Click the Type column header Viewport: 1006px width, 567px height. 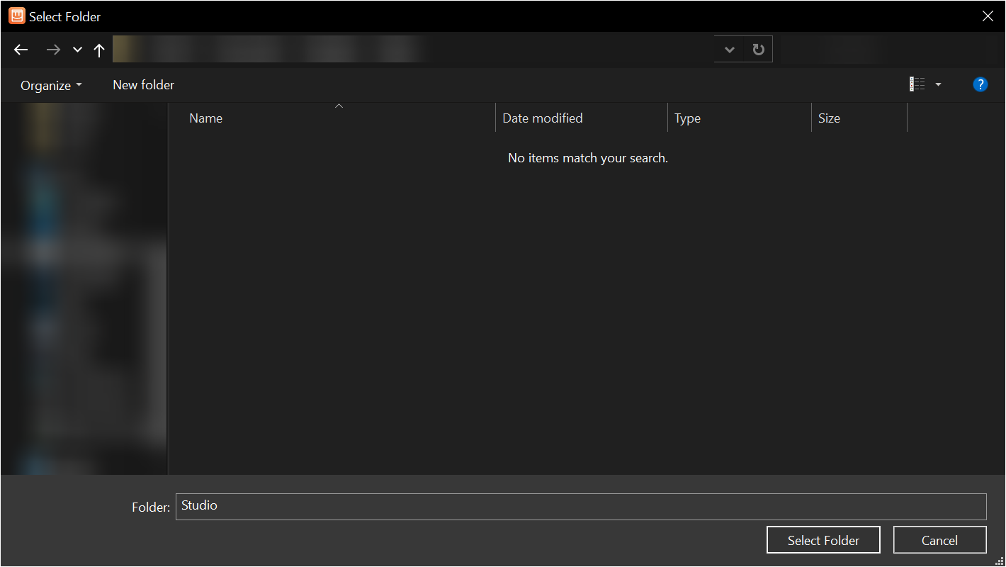686,118
